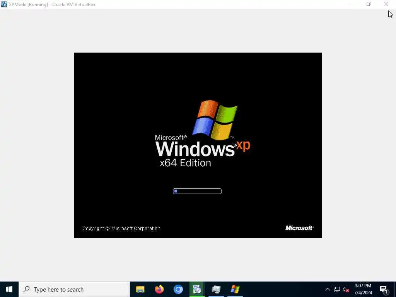Open the notification action center

tap(384, 289)
